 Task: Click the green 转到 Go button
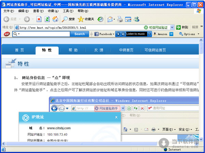[x=182, y=27]
